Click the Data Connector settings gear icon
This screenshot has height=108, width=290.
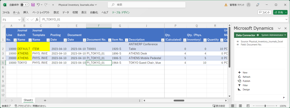[258, 35]
